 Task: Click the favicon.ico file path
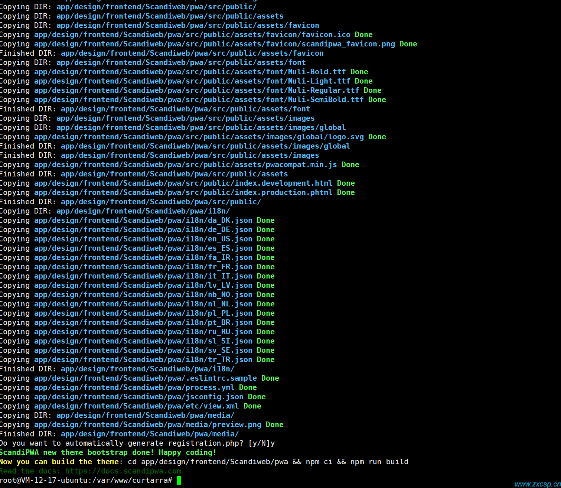point(192,35)
